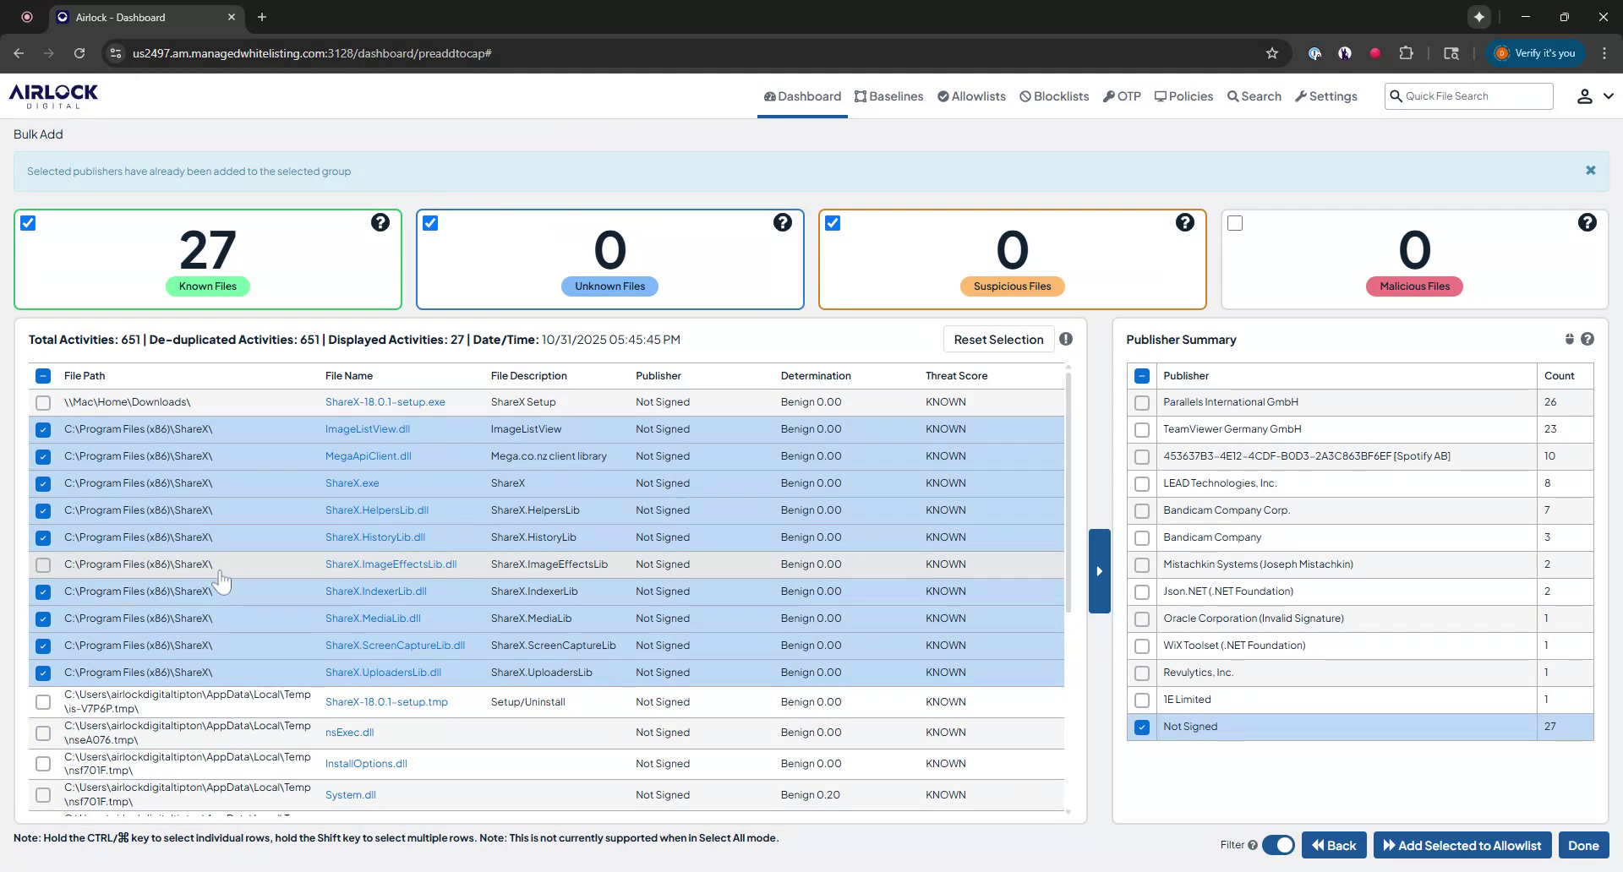1623x872 pixels.
Task: Bookmark this page with star icon
Action: (x=1271, y=53)
